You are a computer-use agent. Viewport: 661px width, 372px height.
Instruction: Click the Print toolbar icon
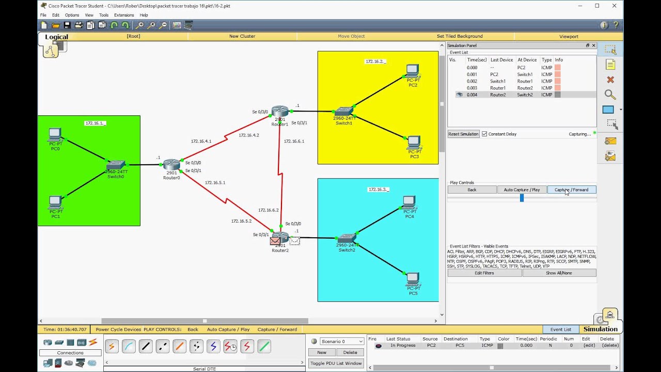click(x=78, y=25)
